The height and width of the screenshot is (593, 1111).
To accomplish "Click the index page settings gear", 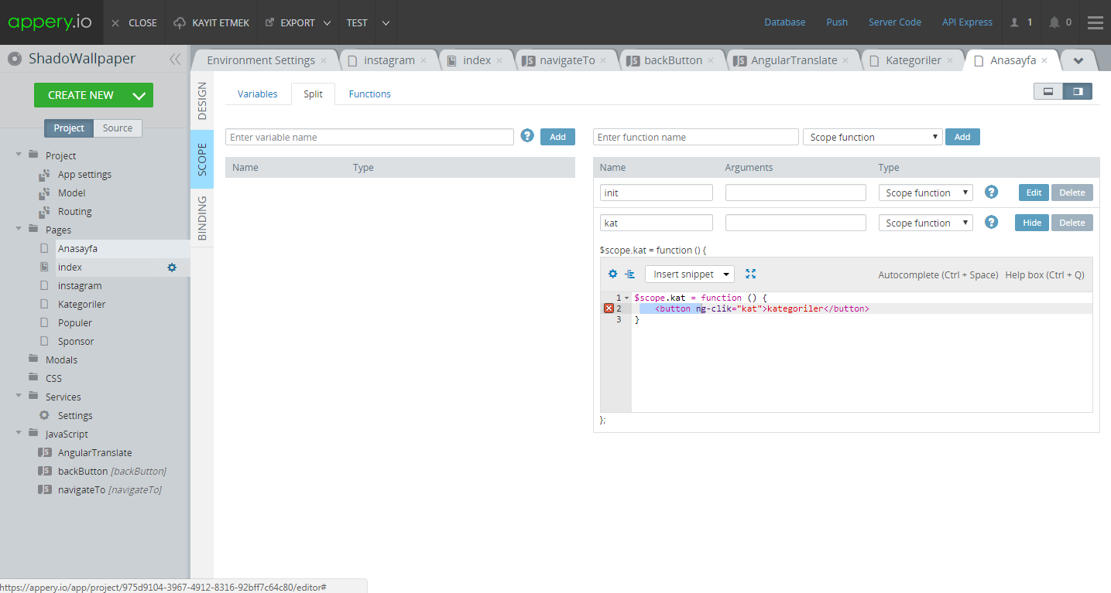I will coord(172,268).
